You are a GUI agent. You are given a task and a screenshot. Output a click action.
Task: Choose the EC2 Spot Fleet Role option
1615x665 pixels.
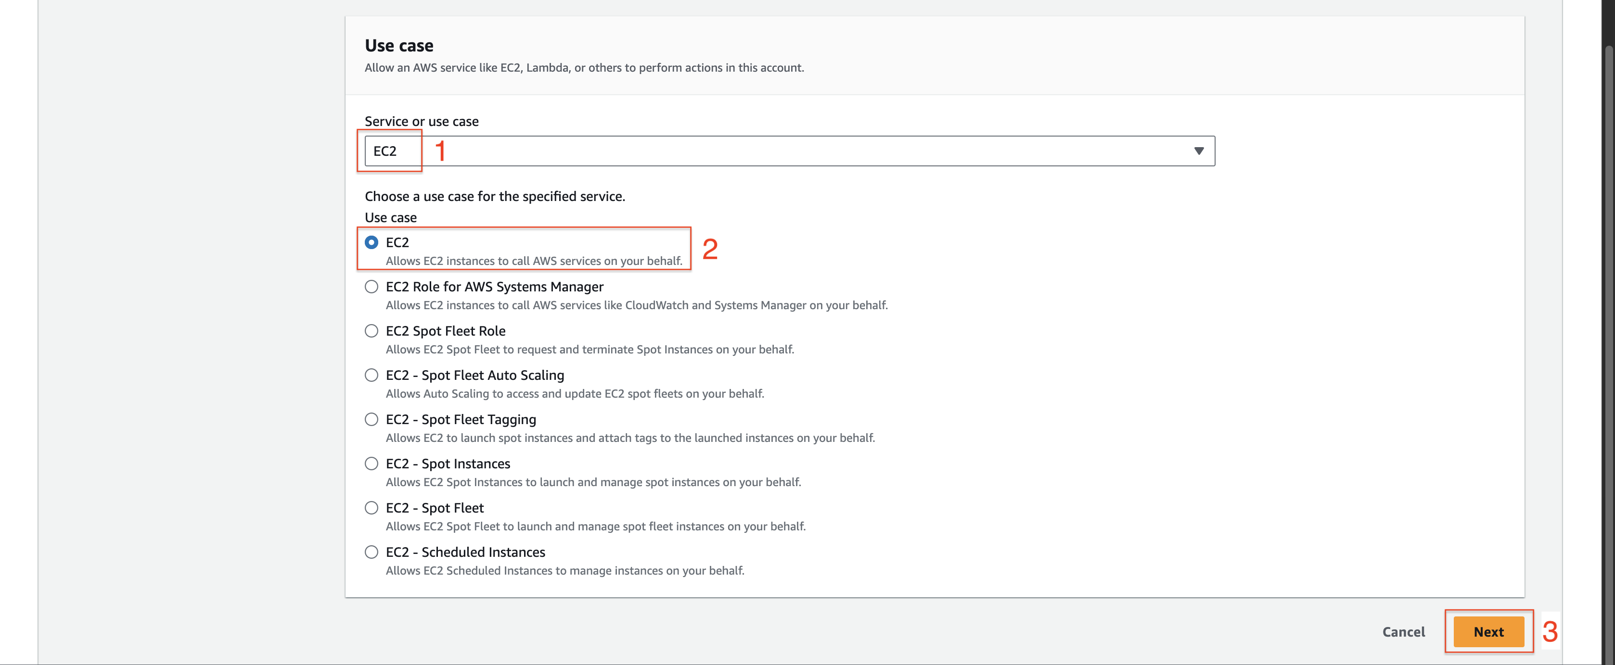pyautogui.click(x=371, y=331)
